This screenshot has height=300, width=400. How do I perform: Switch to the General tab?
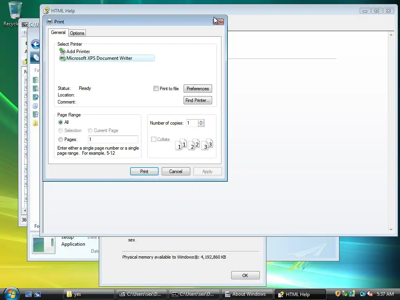(58, 32)
